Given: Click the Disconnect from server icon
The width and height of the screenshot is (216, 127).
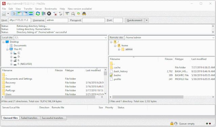Looking at the screenshot, I should click(55, 13).
